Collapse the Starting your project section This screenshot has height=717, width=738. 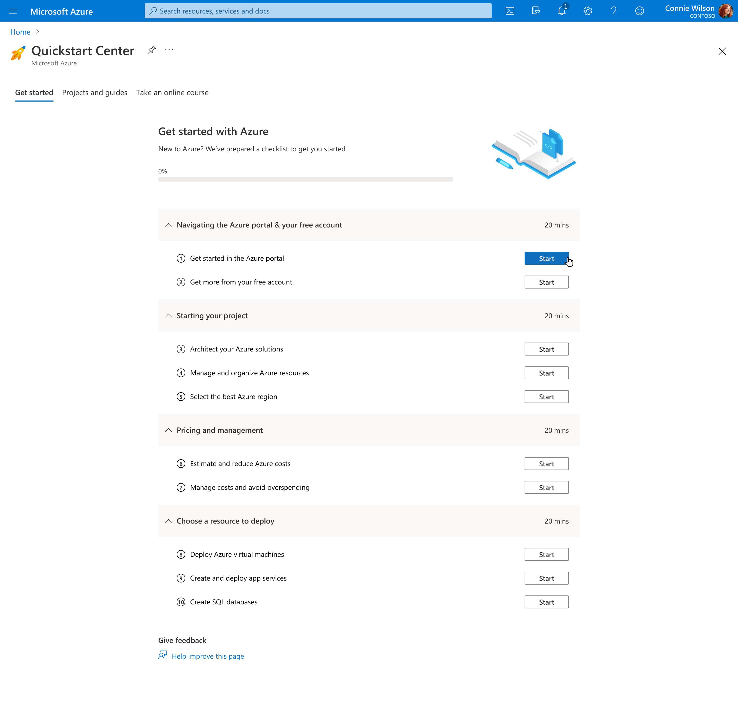[168, 316]
